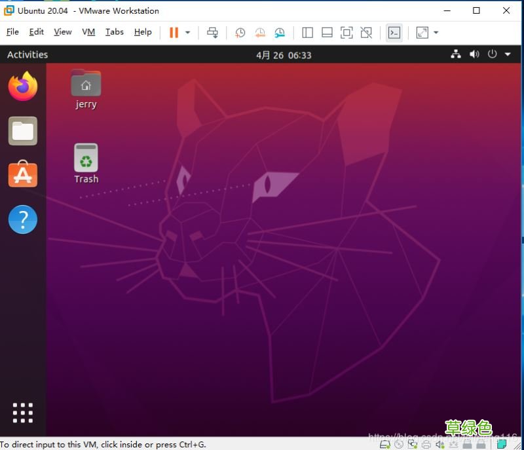The height and width of the screenshot is (450, 524).
Task: Select the Trash desktop icon
Action: click(86, 164)
